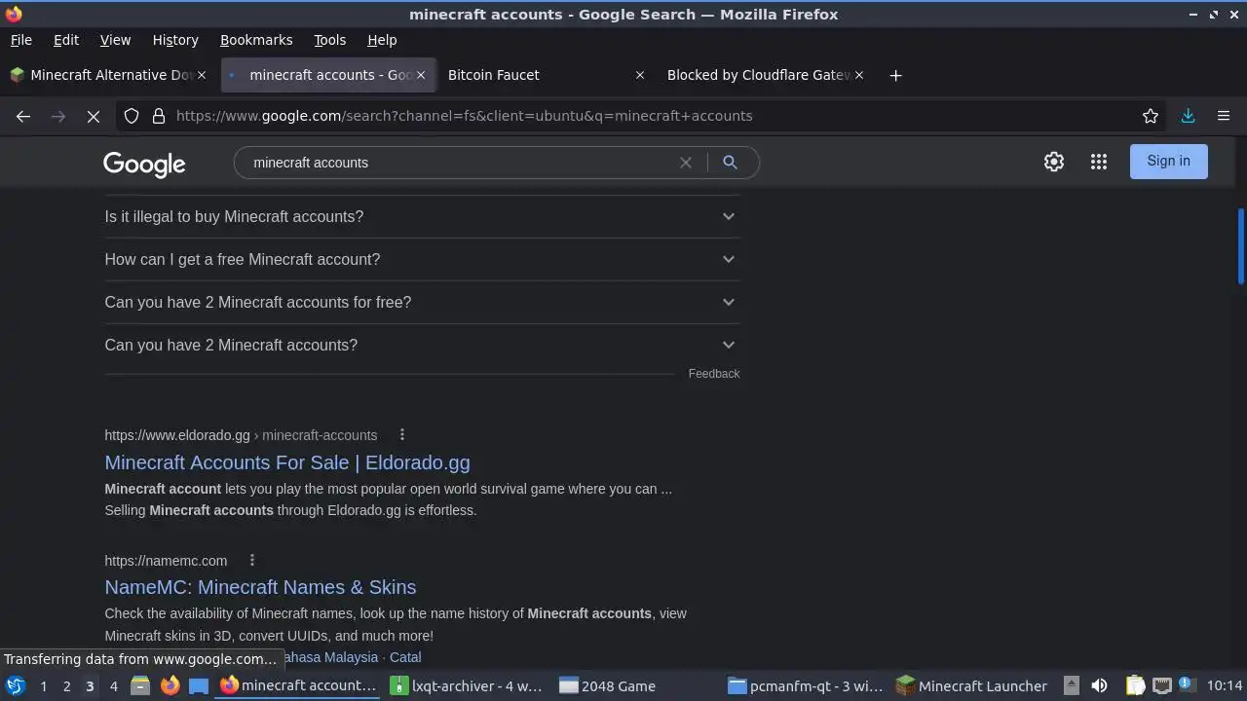Open the tracking protection shield icon
This screenshot has width=1247, height=701.
point(132,116)
